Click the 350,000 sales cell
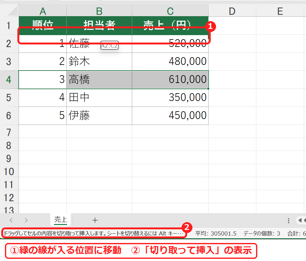 click(x=170, y=98)
